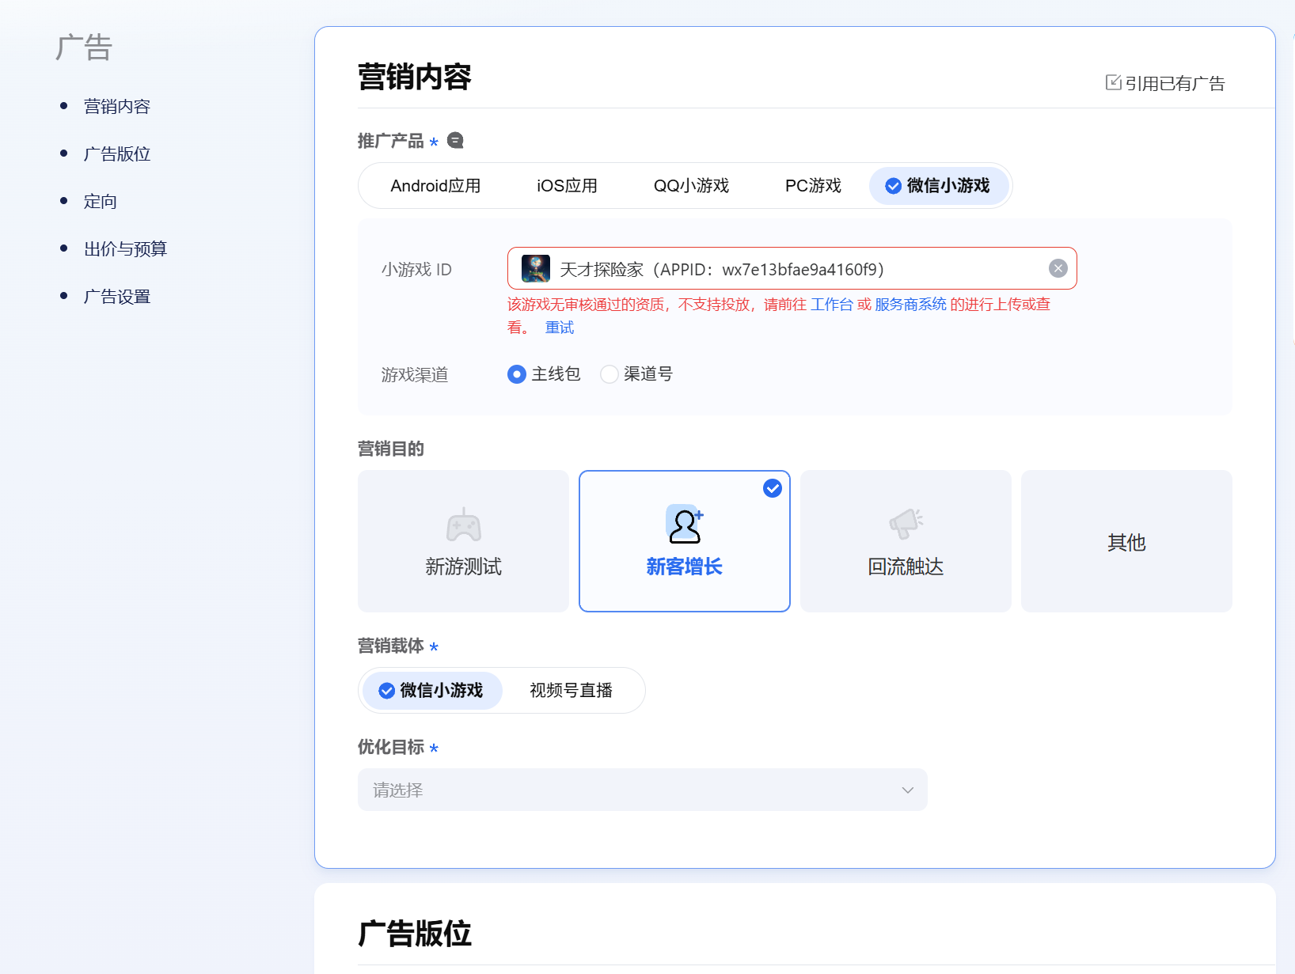Jump to 广告设置 in the sidebar
This screenshot has height=974, width=1295.
[117, 297]
